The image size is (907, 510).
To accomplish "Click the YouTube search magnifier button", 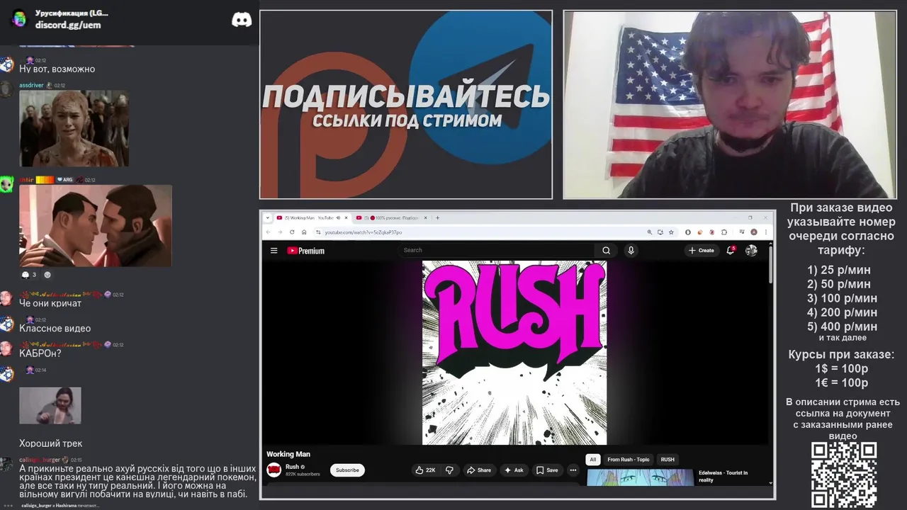I will [606, 250].
